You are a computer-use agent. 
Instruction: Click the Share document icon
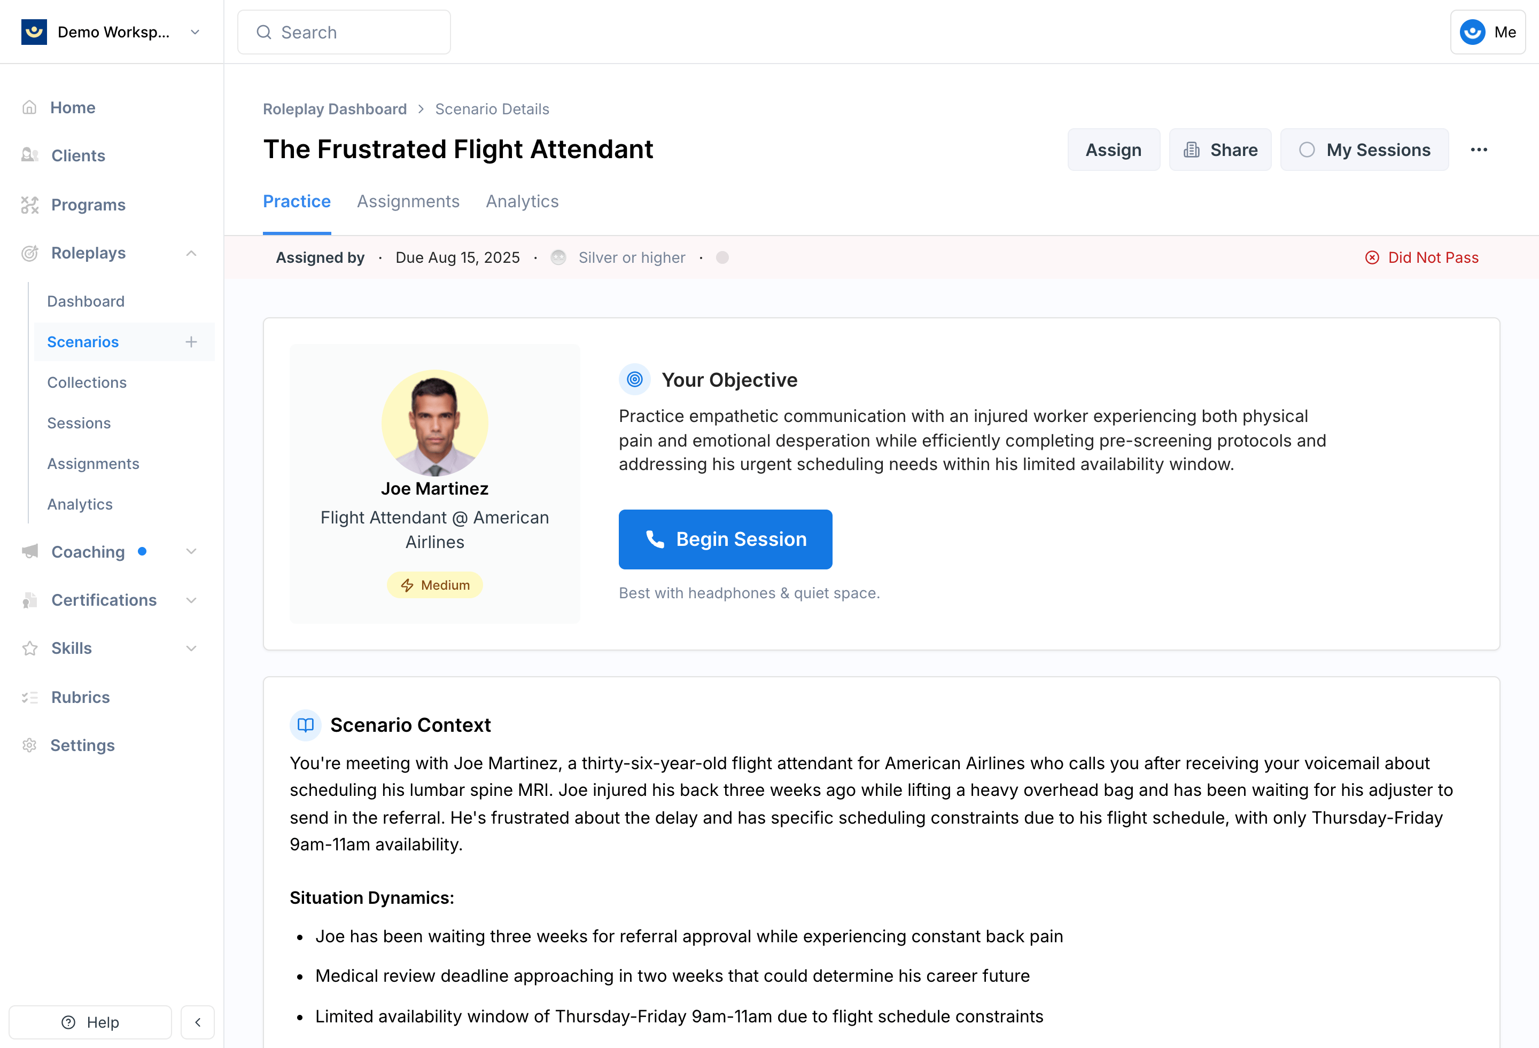[x=1191, y=150]
